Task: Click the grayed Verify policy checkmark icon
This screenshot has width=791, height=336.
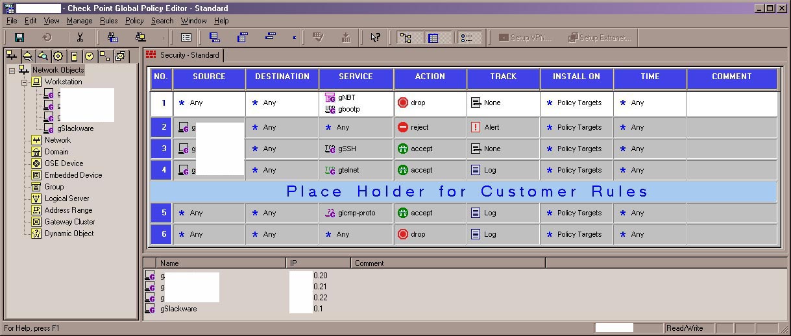Action: pyautogui.click(x=318, y=38)
